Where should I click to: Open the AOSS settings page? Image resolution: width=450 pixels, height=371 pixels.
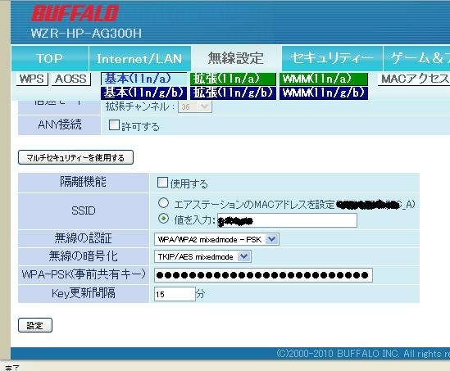[70, 79]
